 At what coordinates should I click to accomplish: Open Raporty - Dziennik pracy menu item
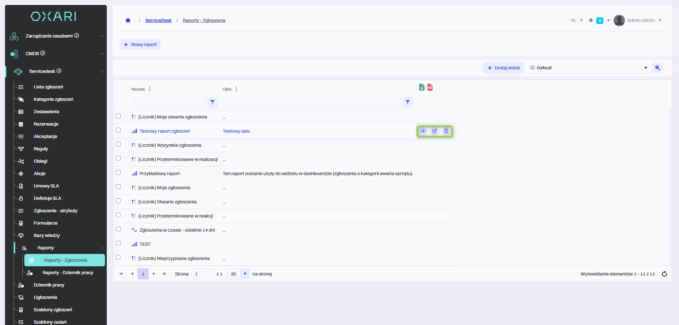point(68,273)
